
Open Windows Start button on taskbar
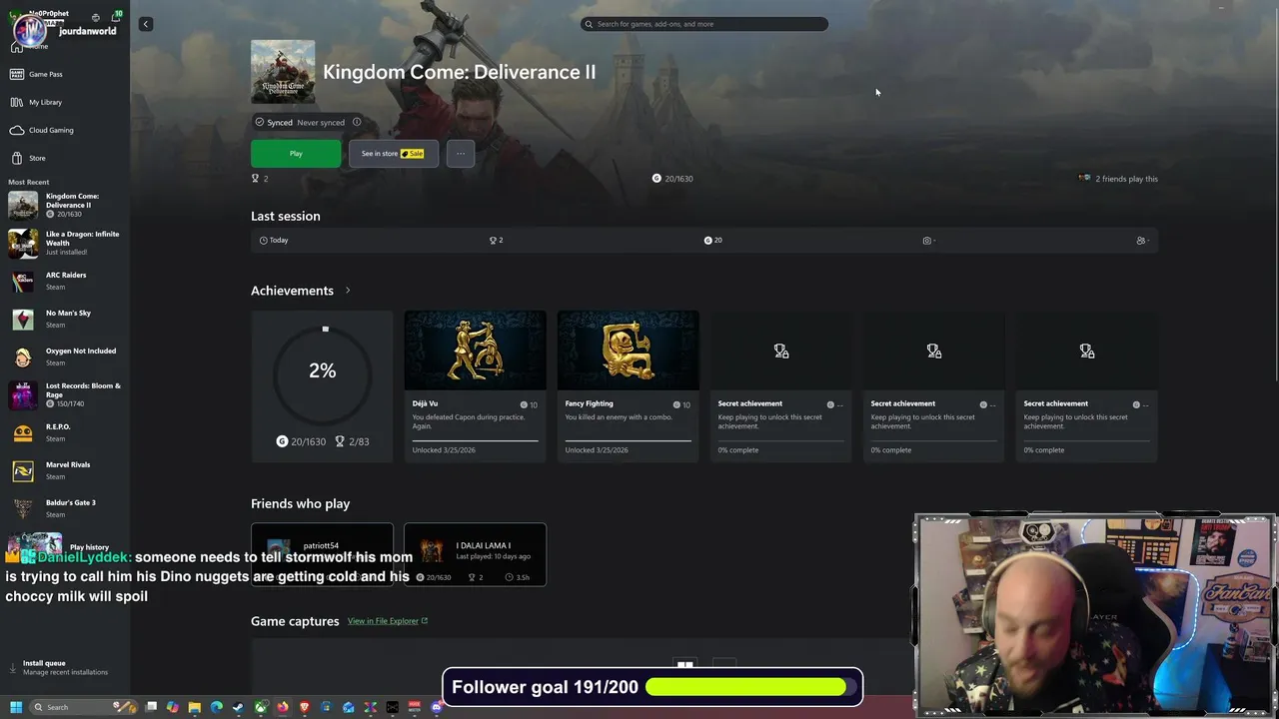pyautogui.click(x=16, y=707)
